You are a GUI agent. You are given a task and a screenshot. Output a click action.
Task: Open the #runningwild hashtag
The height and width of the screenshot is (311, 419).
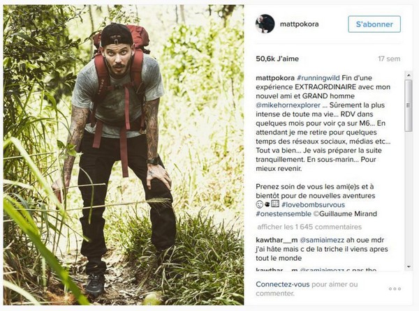pos(318,78)
